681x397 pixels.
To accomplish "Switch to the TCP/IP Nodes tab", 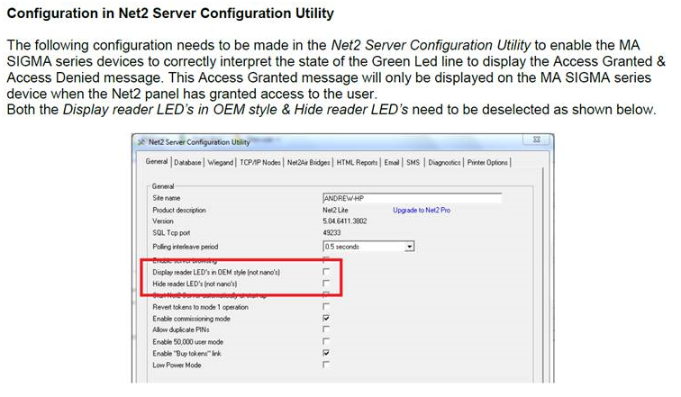I will click(x=260, y=163).
